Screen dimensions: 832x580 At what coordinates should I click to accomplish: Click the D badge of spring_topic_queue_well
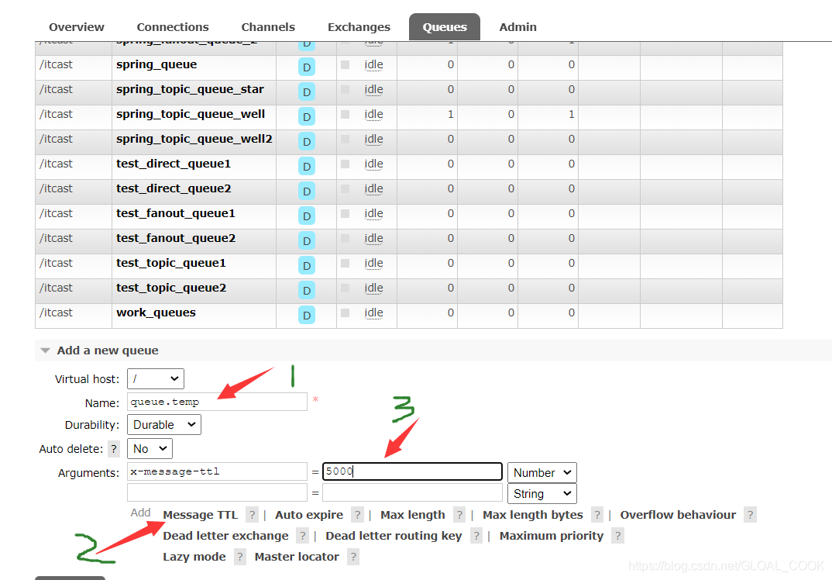pos(307,117)
